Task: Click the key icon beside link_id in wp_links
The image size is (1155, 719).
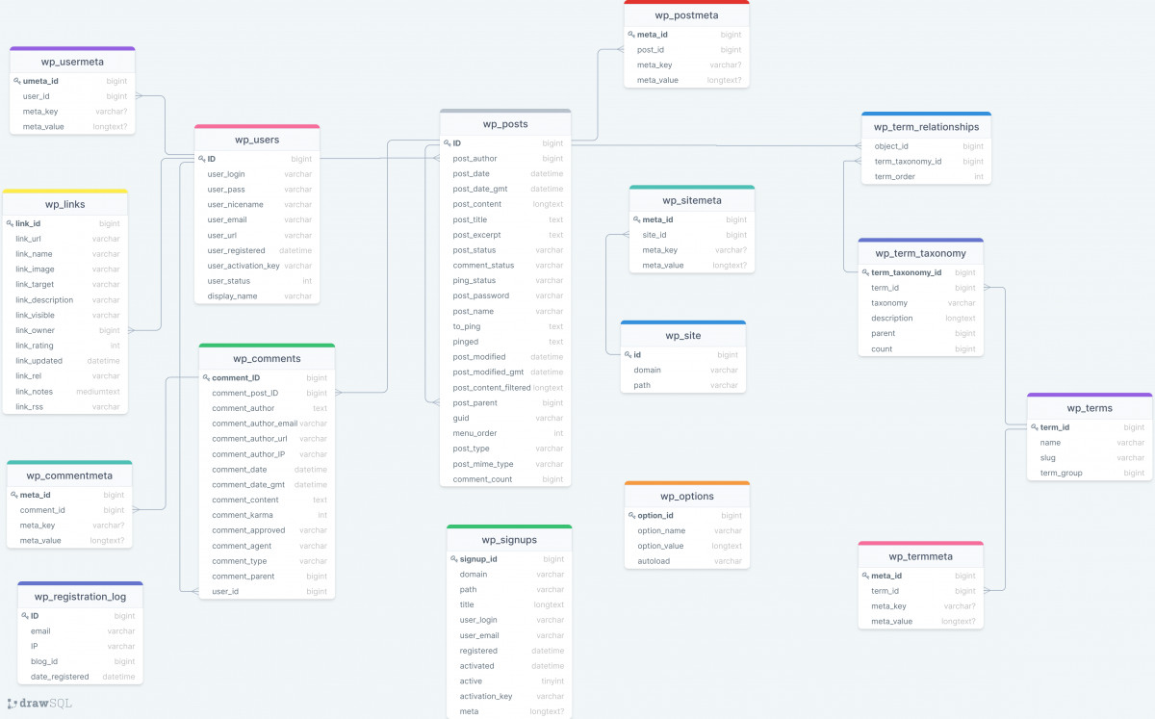Action: click(10, 222)
